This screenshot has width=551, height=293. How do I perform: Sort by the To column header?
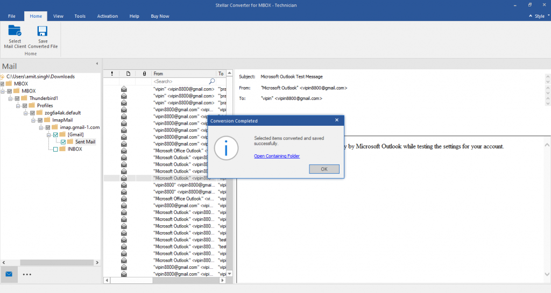221,74
